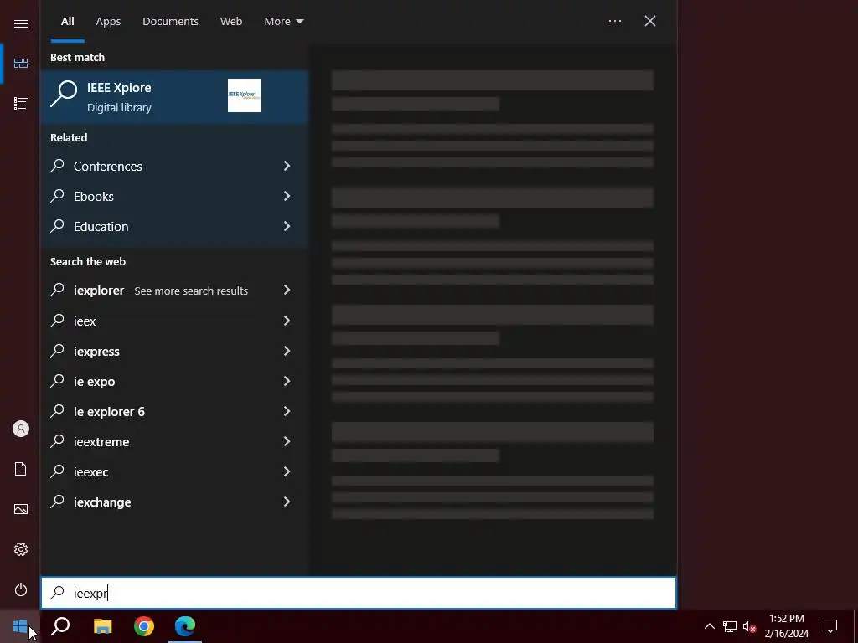This screenshot has height=643, width=858.
Task: Switch to the Web tab
Action: click(231, 21)
